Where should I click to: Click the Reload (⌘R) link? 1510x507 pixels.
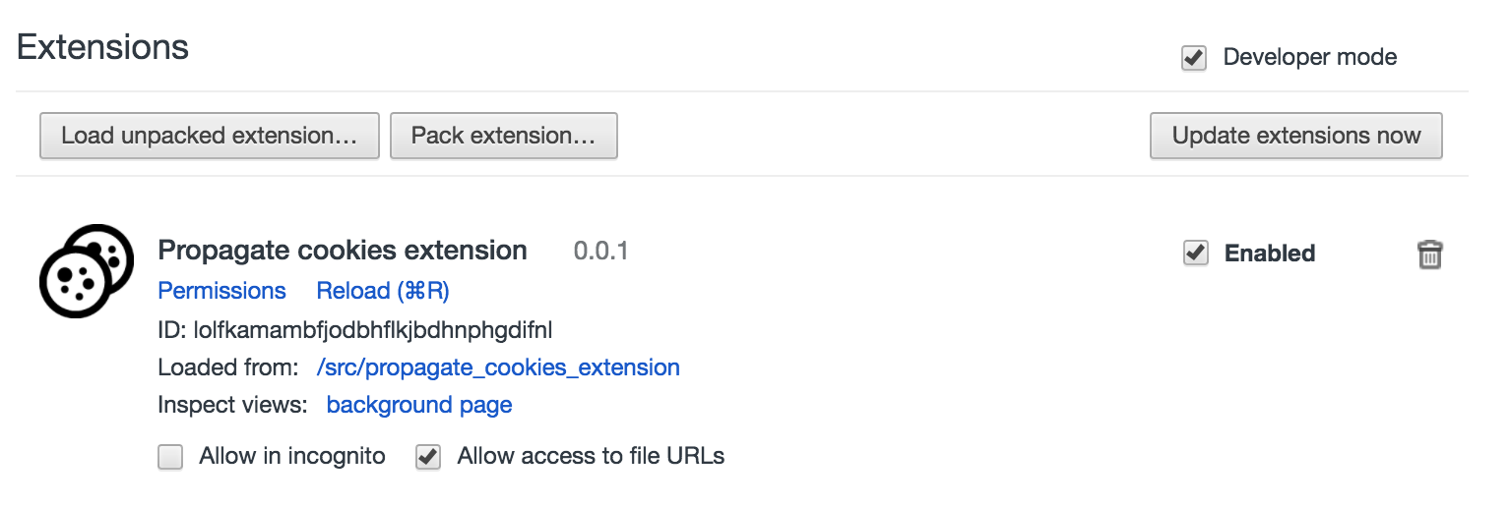(383, 291)
